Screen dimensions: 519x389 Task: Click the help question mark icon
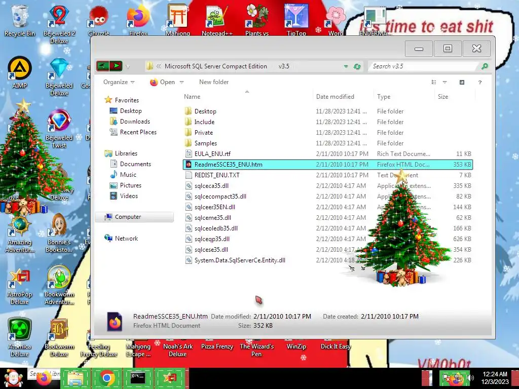tap(479, 83)
